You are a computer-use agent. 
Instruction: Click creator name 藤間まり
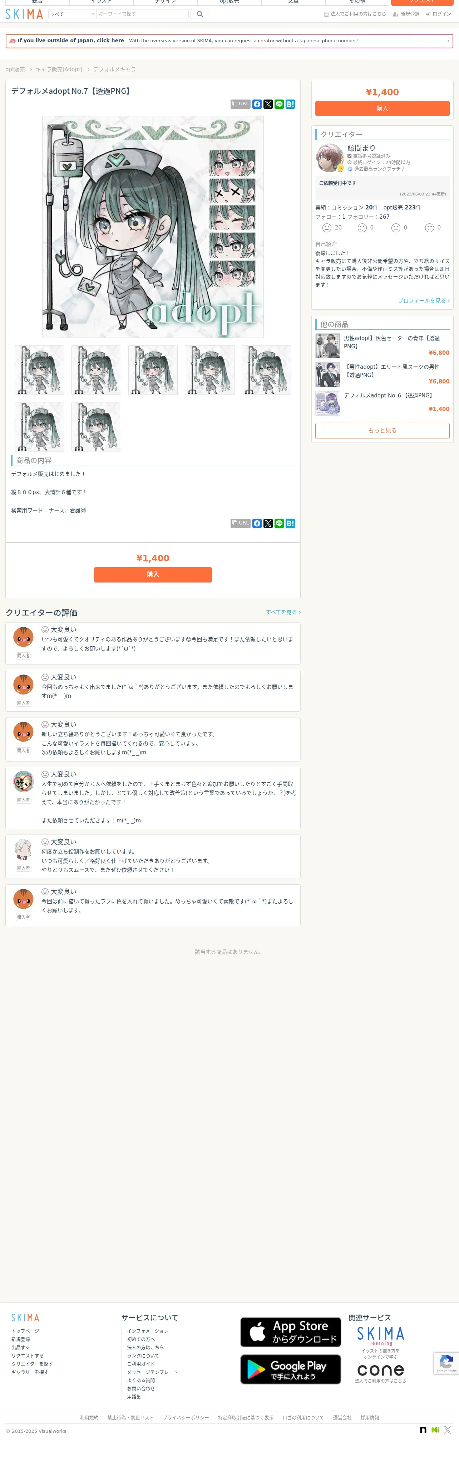click(x=361, y=148)
